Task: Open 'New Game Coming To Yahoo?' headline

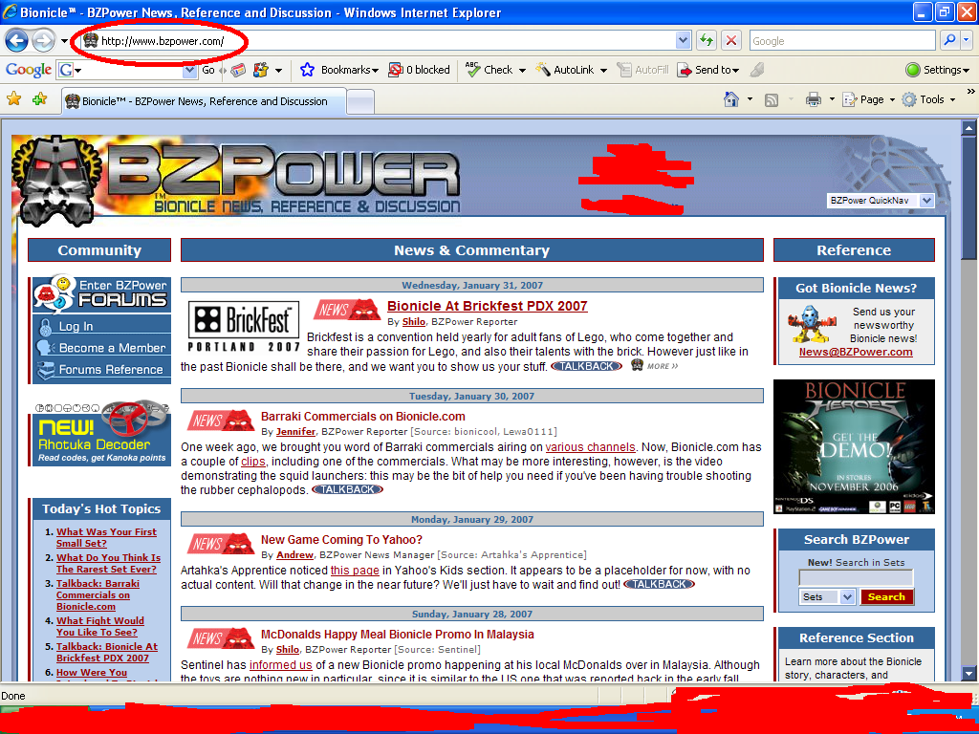Action: click(x=341, y=540)
